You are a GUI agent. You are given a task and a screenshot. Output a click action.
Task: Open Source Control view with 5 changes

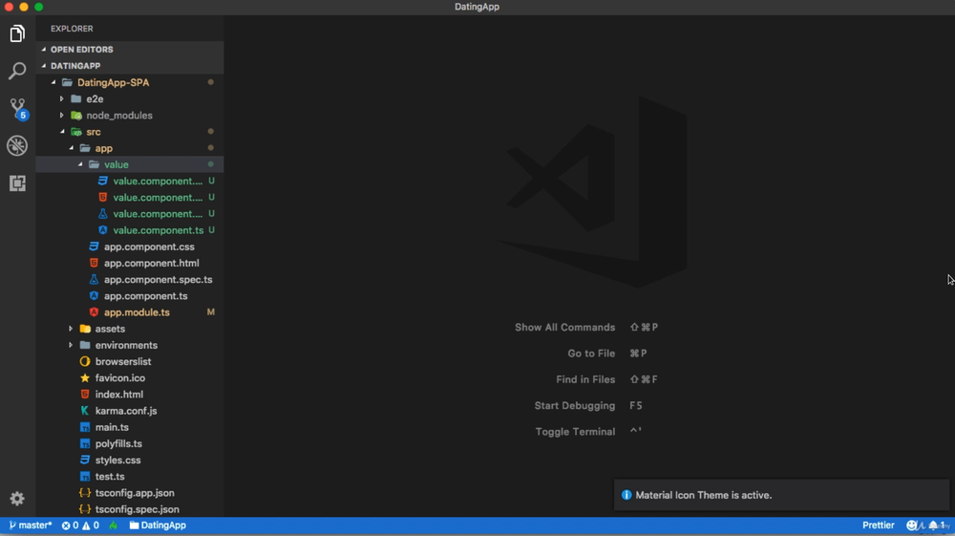tap(17, 108)
